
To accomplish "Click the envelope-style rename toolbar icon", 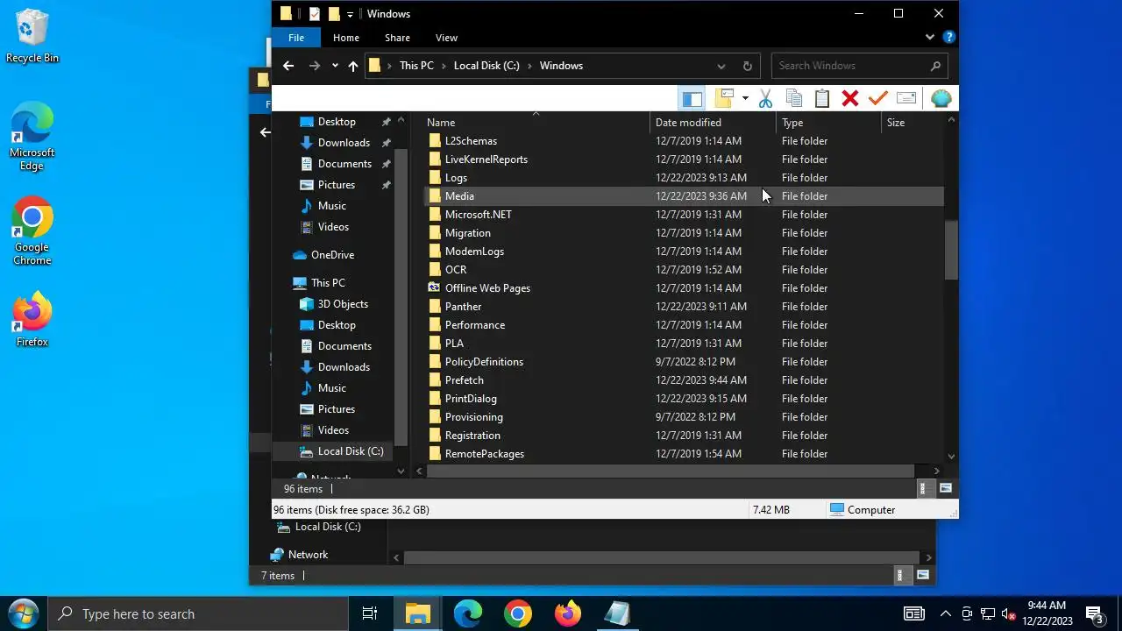I will 906,98.
